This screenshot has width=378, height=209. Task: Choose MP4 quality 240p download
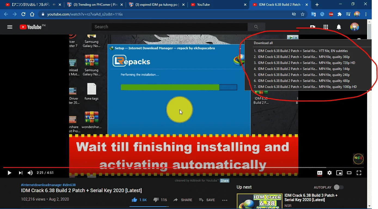point(308,75)
